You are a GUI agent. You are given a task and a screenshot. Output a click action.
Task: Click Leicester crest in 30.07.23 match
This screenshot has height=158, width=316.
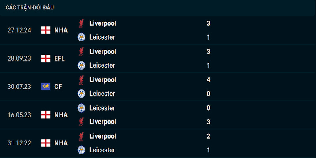[81, 94]
